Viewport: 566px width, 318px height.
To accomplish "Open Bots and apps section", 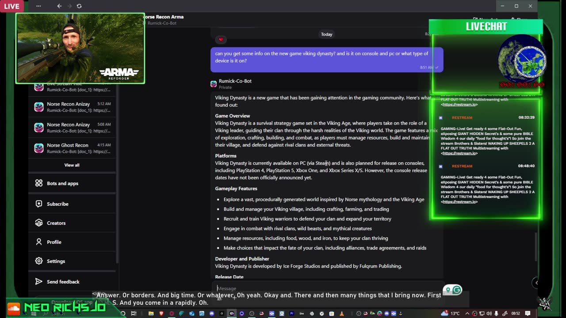I will (72, 183).
